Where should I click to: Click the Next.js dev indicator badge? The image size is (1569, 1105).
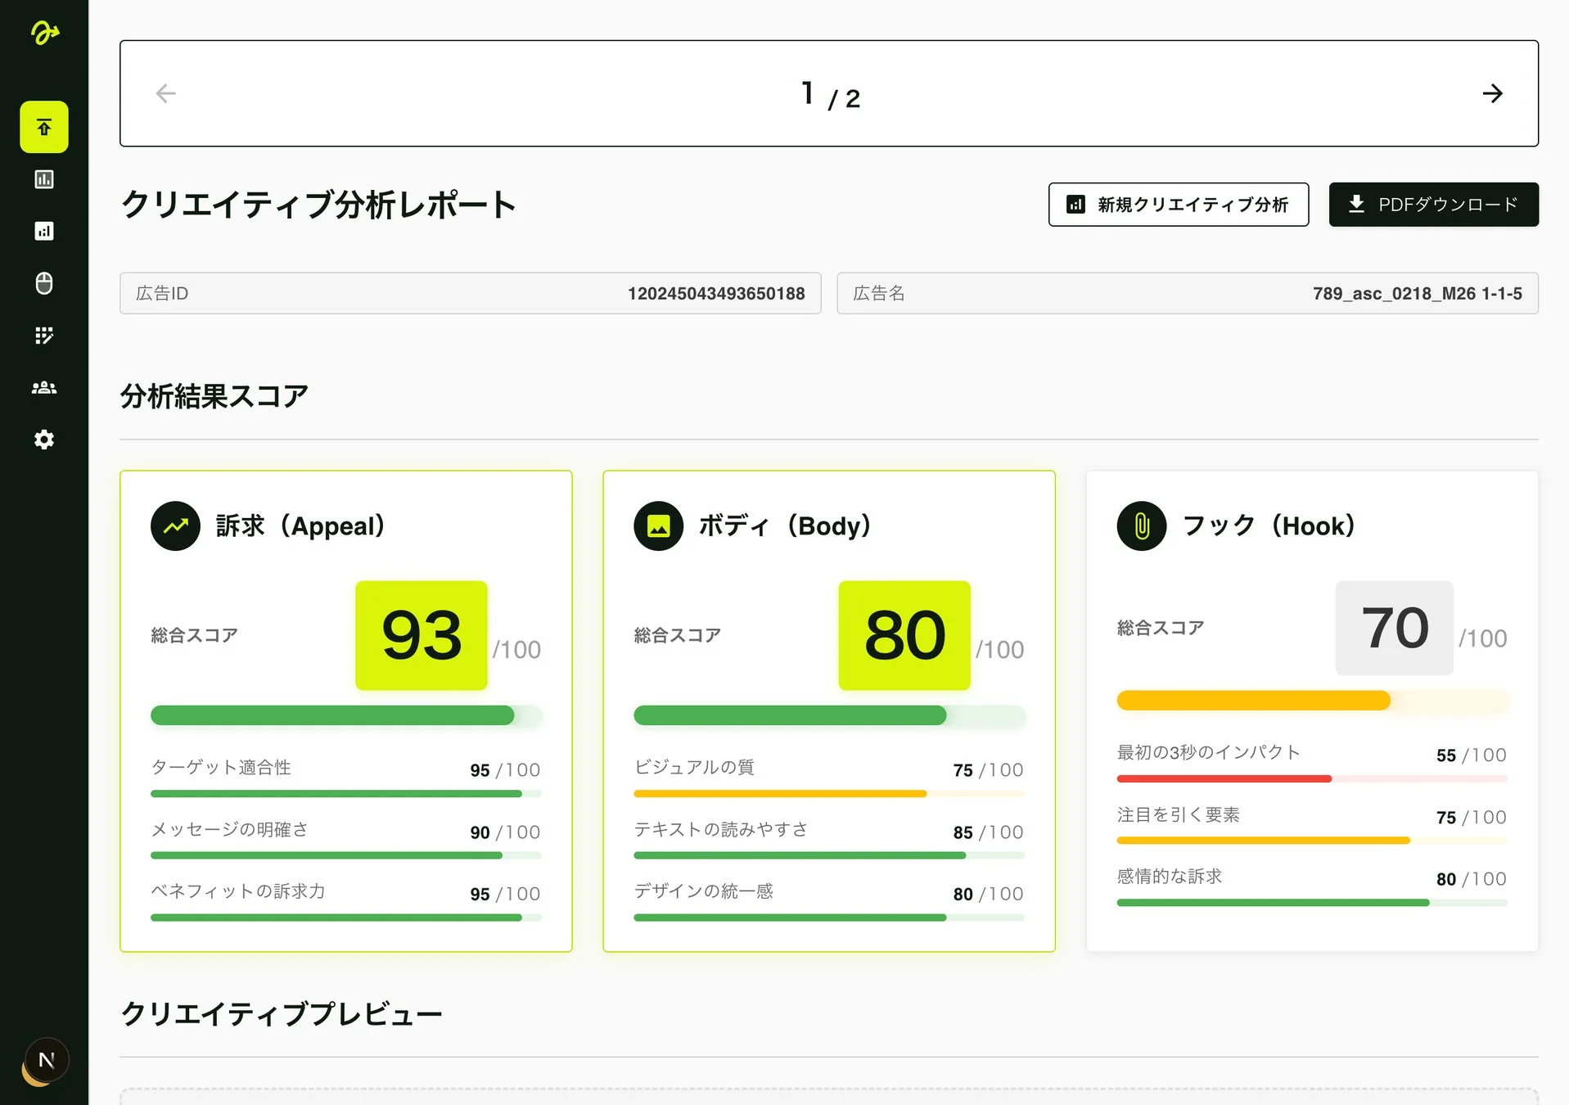tap(47, 1060)
